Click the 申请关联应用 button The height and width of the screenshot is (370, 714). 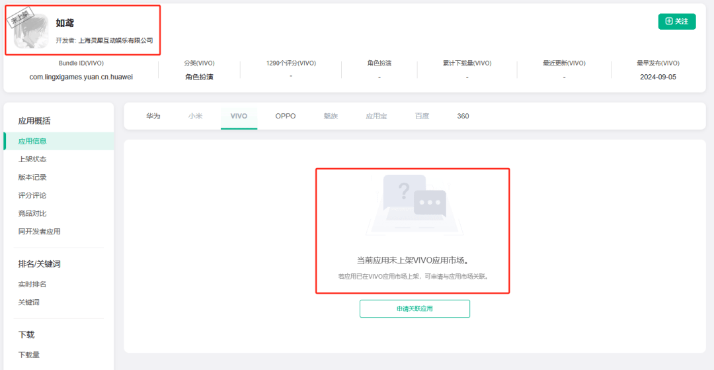click(x=415, y=308)
